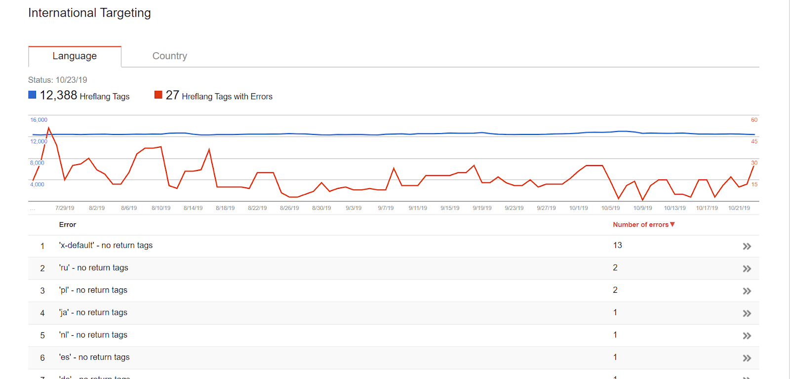
Task: Click the red error spike near 7/29/19
Action: point(49,127)
